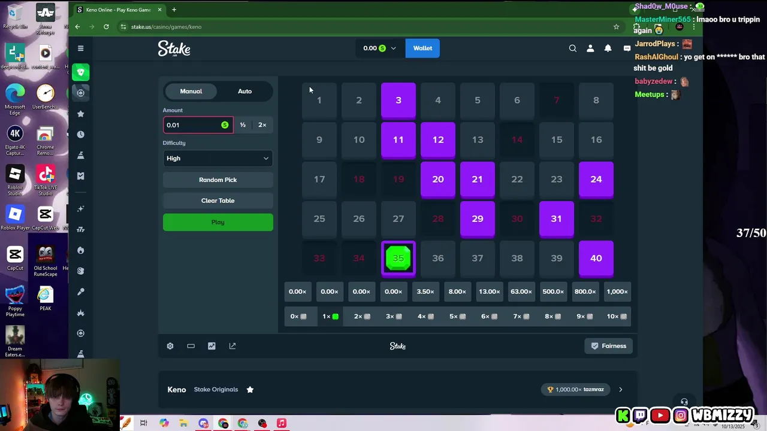The width and height of the screenshot is (767, 431).
Task: Open live stats chart icon
Action: click(x=212, y=346)
